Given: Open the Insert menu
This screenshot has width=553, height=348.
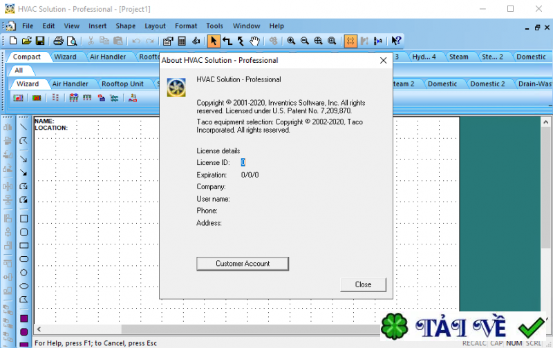Looking at the screenshot, I should [97, 26].
